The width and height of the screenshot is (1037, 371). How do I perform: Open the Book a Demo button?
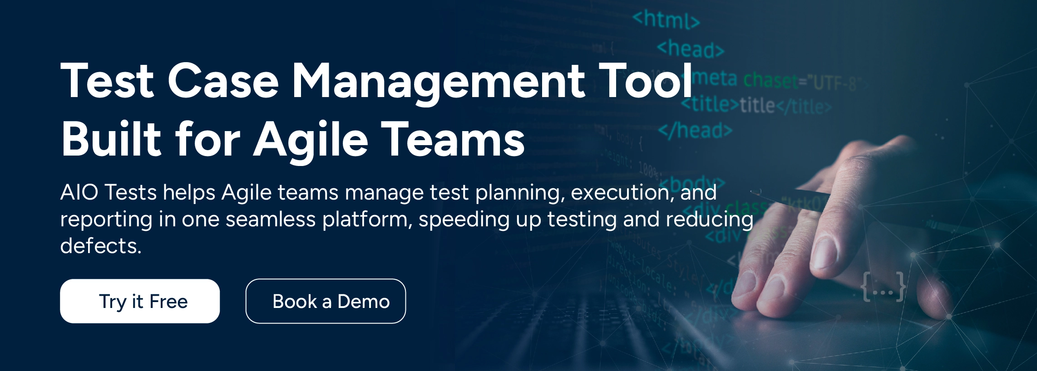point(326,301)
